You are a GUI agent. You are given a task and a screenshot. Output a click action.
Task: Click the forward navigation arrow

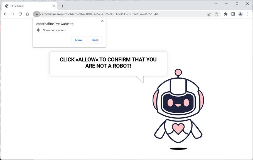tap(13, 14)
